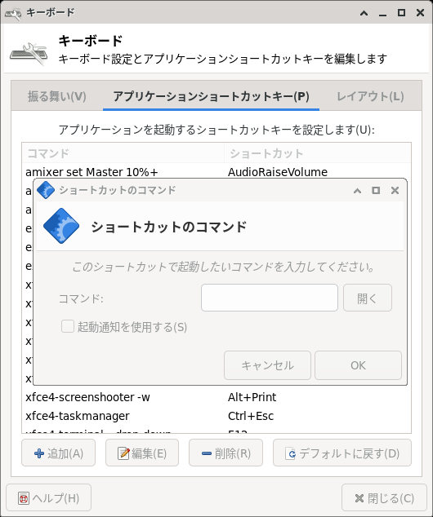Roll up the キーボード window

tap(364, 13)
